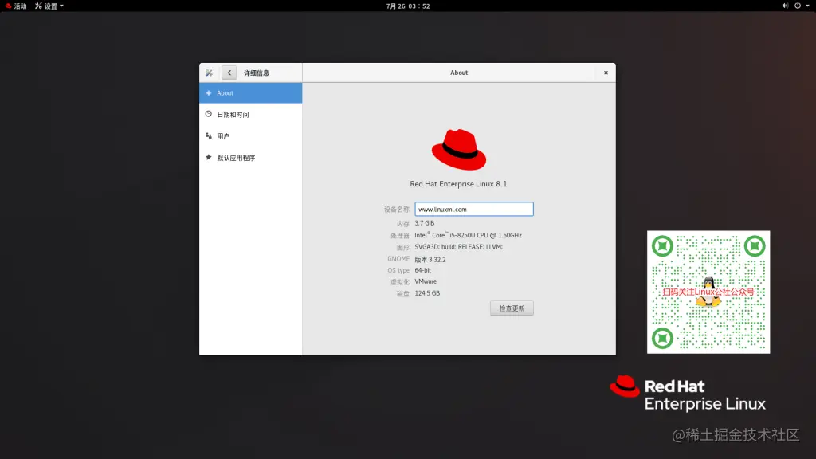
Task: Click the 检查更新 button
Action: (512, 308)
